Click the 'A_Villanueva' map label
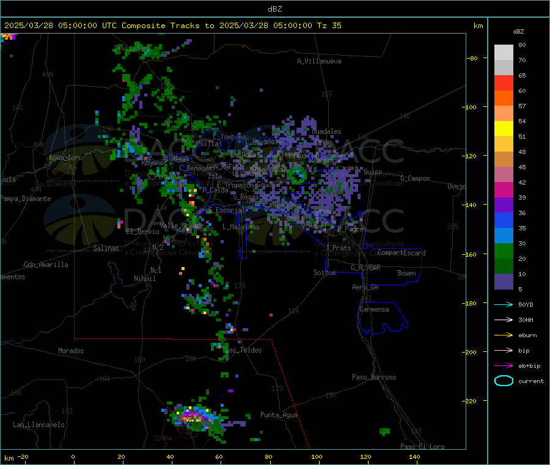The width and height of the screenshot is (550, 465). pyautogui.click(x=319, y=61)
